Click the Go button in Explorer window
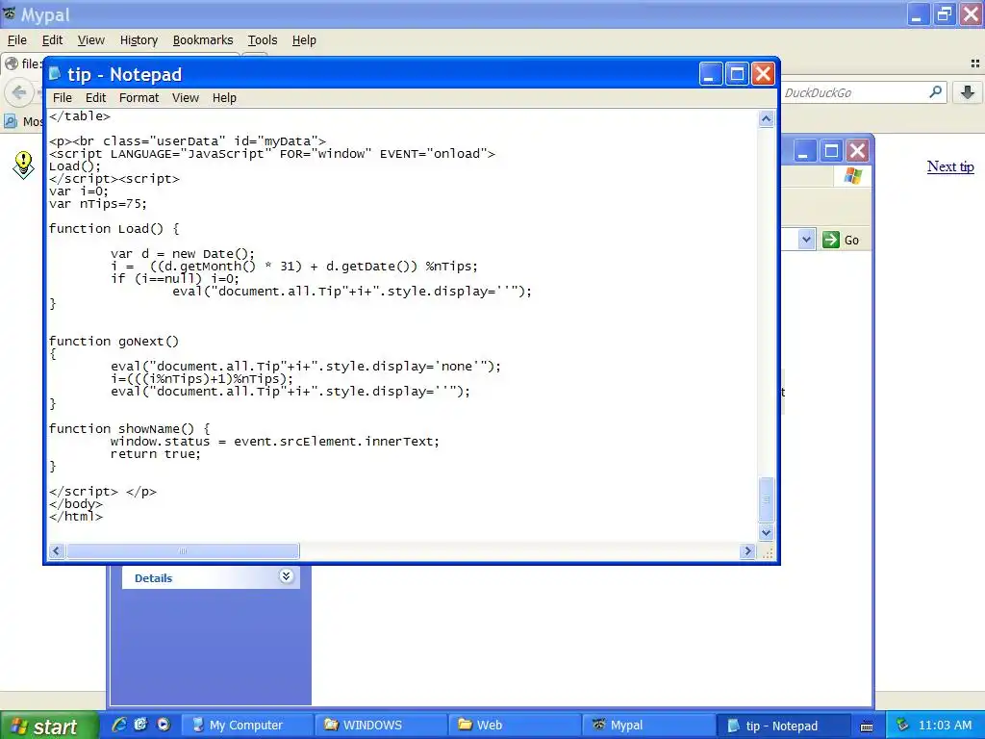985x739 pixels. coord(842,240)
